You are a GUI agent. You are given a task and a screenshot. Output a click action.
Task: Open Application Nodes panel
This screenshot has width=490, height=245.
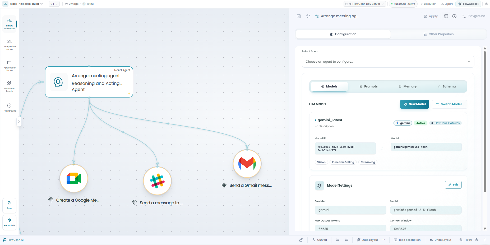tap(9, 66)
